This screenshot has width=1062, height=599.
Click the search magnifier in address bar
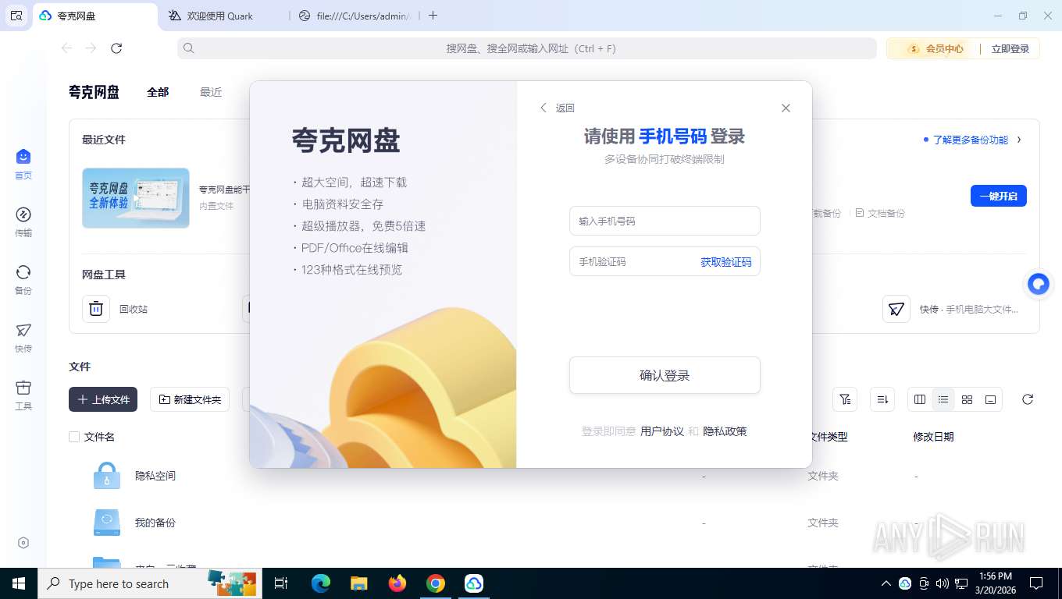coord(189,48)
